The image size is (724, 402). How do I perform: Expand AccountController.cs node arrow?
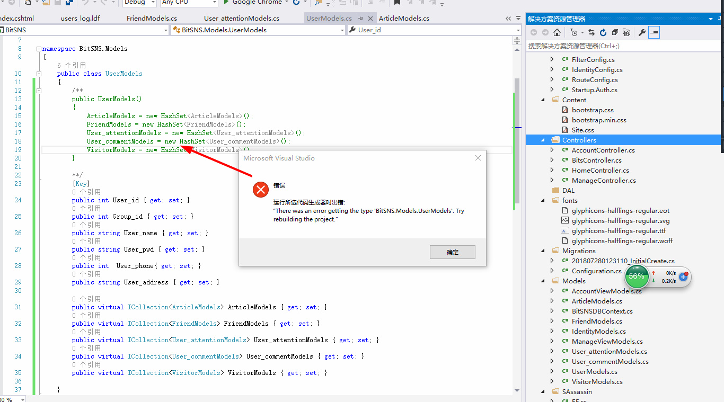(552, 150)
